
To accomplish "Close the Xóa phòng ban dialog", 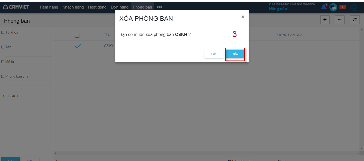I will (242, 17).
